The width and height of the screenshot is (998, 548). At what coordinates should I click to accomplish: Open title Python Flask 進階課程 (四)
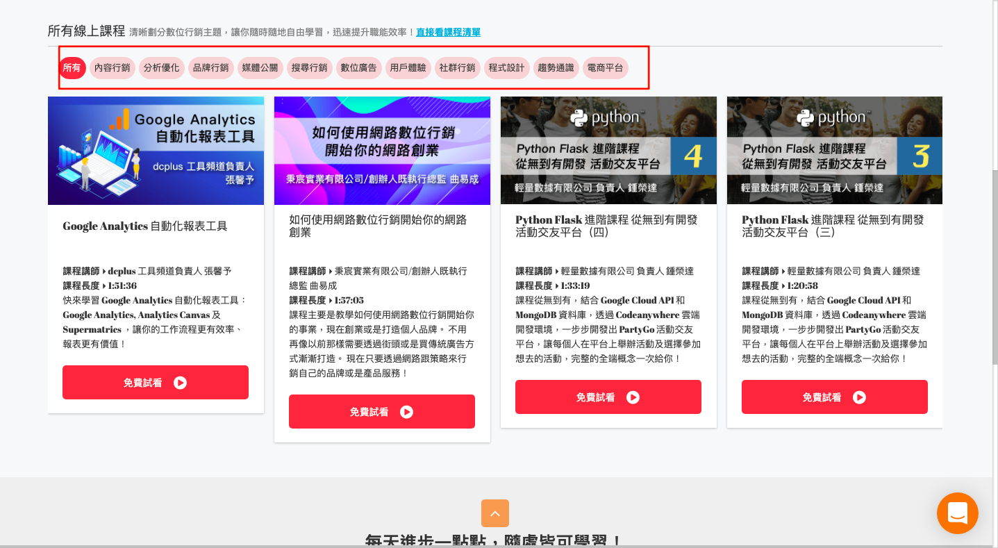[606, 226]
